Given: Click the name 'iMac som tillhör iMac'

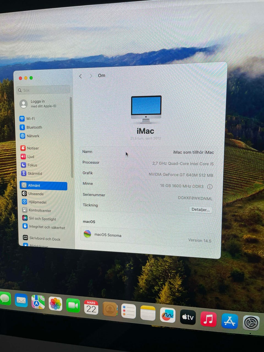Looking at the screenshot, I should click(x=193, y=152).
